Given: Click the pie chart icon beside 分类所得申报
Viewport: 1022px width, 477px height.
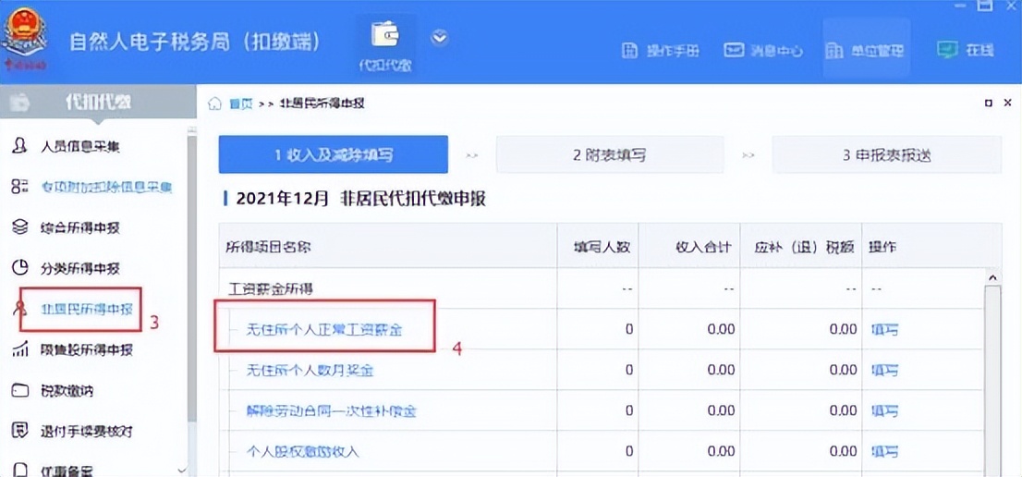Looking at the screenshot, I should (x=20, y=268).
